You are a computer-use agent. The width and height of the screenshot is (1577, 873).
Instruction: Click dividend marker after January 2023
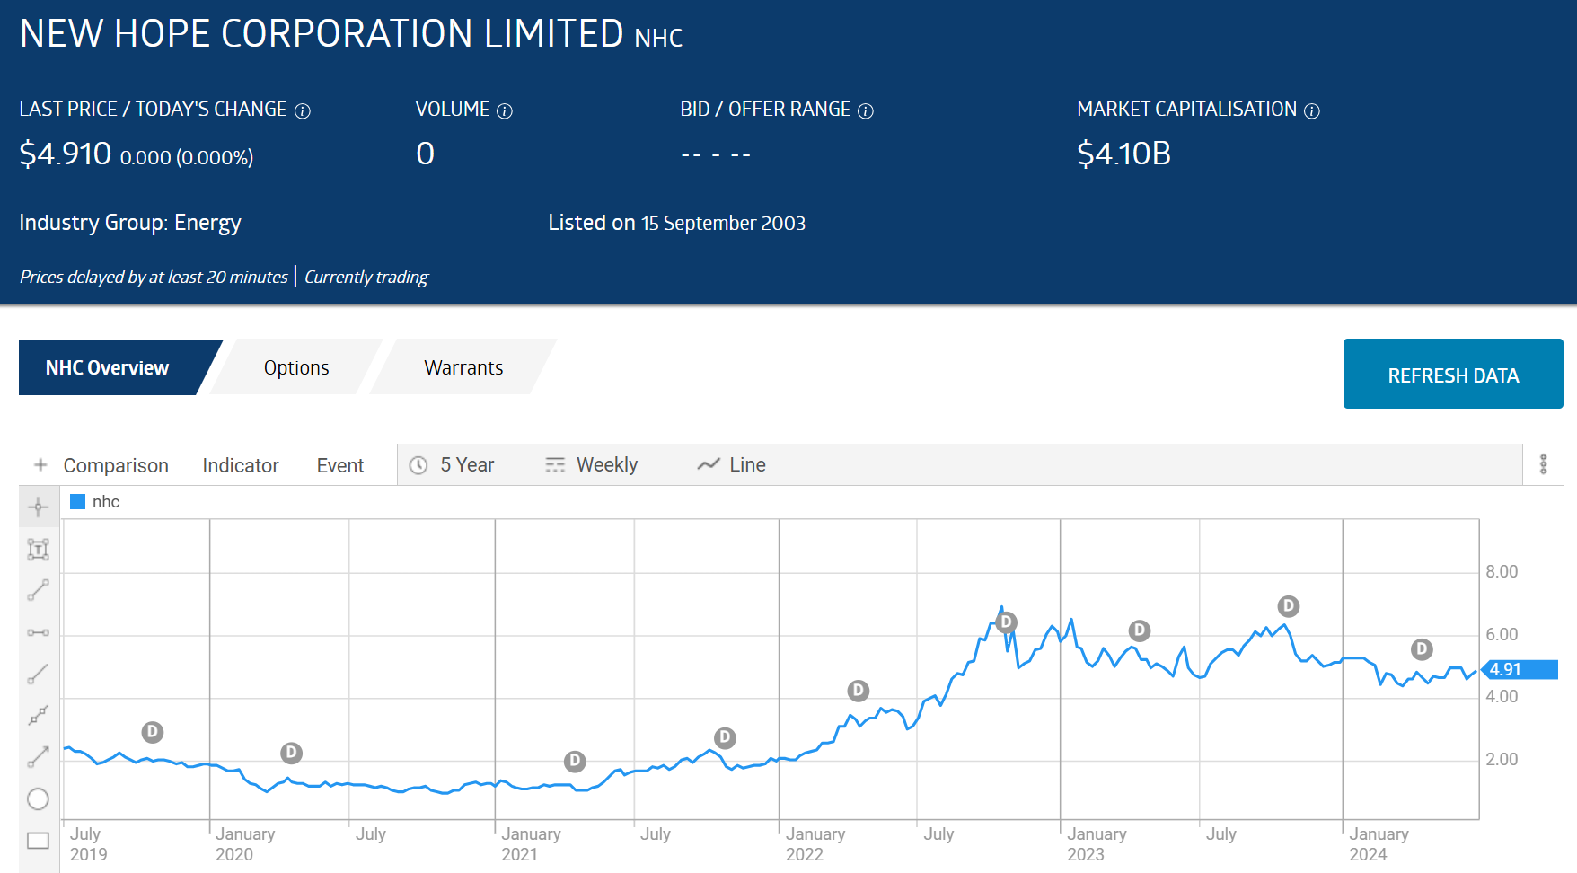(x=1140, y=630)
